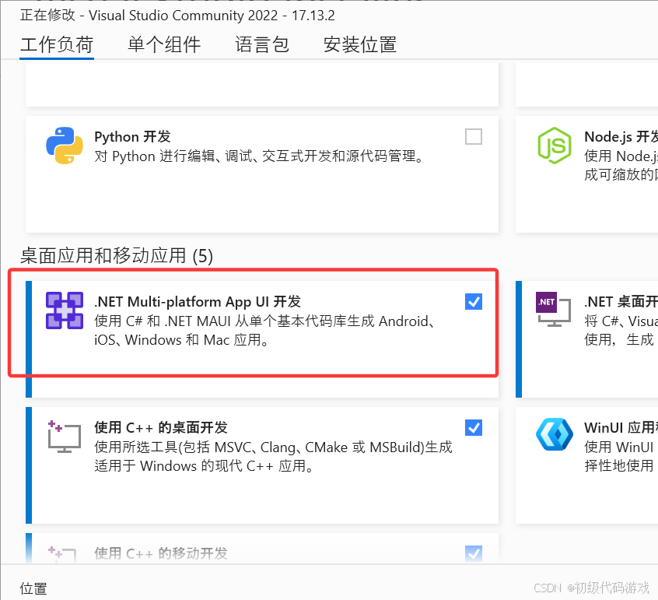The image size is (658, 600).
Task: Open the 单个组件 tab
Action: pyautogui.click(x=164, y=44)
